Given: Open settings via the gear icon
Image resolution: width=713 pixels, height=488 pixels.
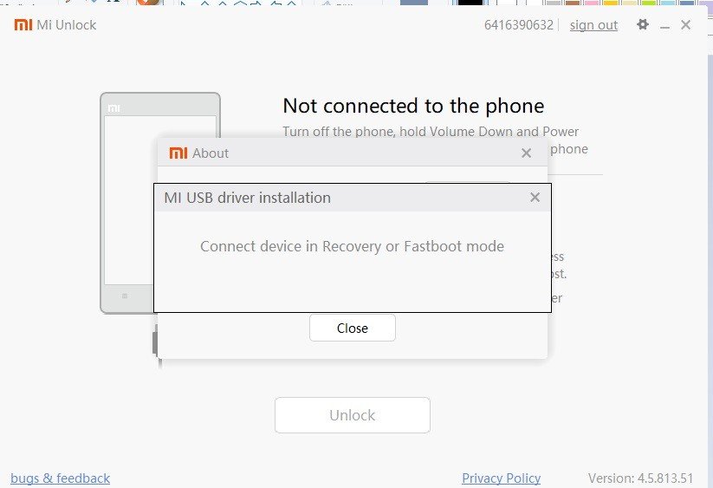Looking at the screenshot, I should pos(643,24).
